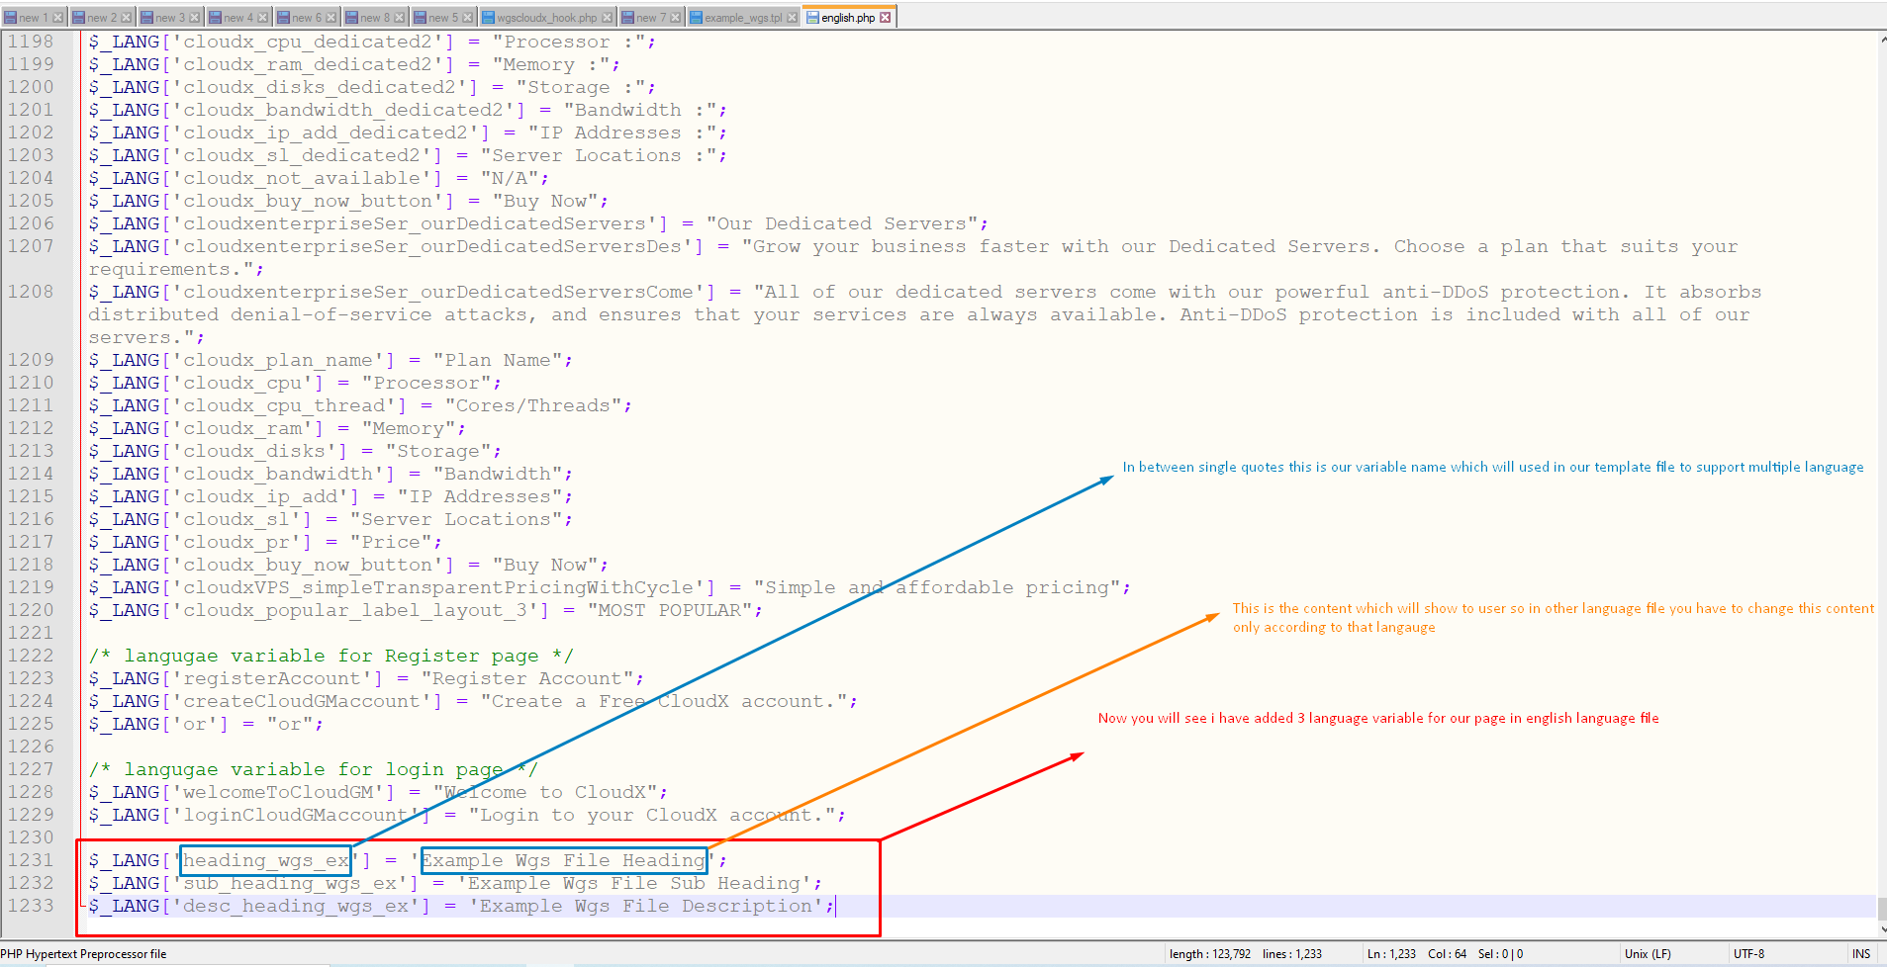Click PHP Hypertext Preprocessor file label

click(84, 954)
